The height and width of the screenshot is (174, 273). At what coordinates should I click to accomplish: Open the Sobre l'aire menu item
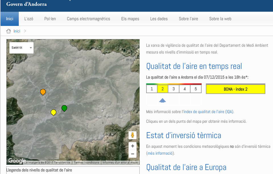[x=188, y=19]
